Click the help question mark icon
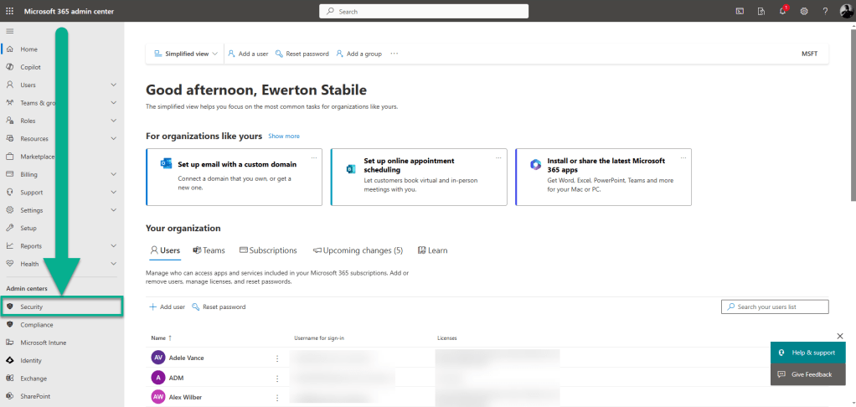 click(825, 11)
